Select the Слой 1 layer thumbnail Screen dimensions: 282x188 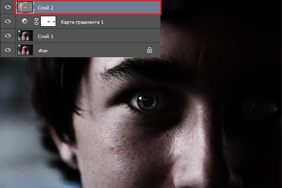(x=25, y=36)
